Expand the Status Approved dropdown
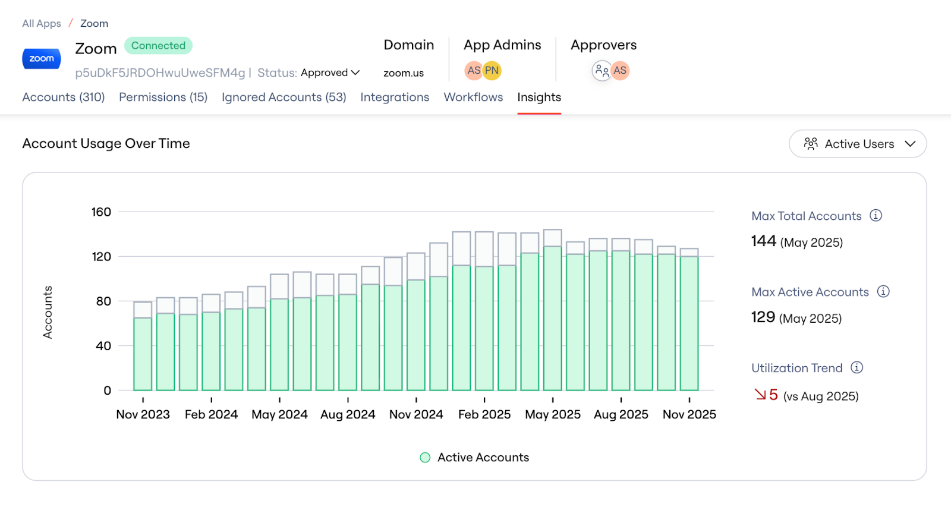The height and width of the screenshot is (510, 951). (330, 73)
